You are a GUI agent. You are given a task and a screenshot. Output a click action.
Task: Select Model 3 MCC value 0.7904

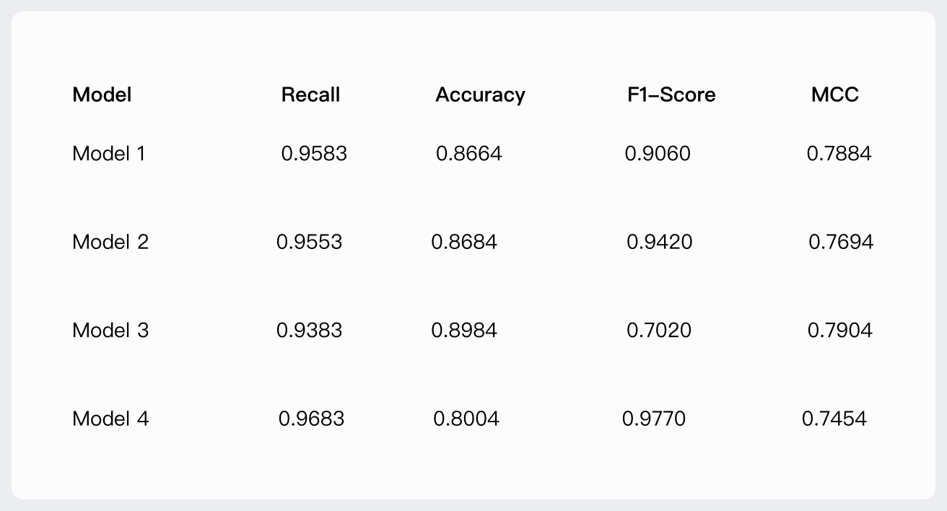click(x=840, y=330)
